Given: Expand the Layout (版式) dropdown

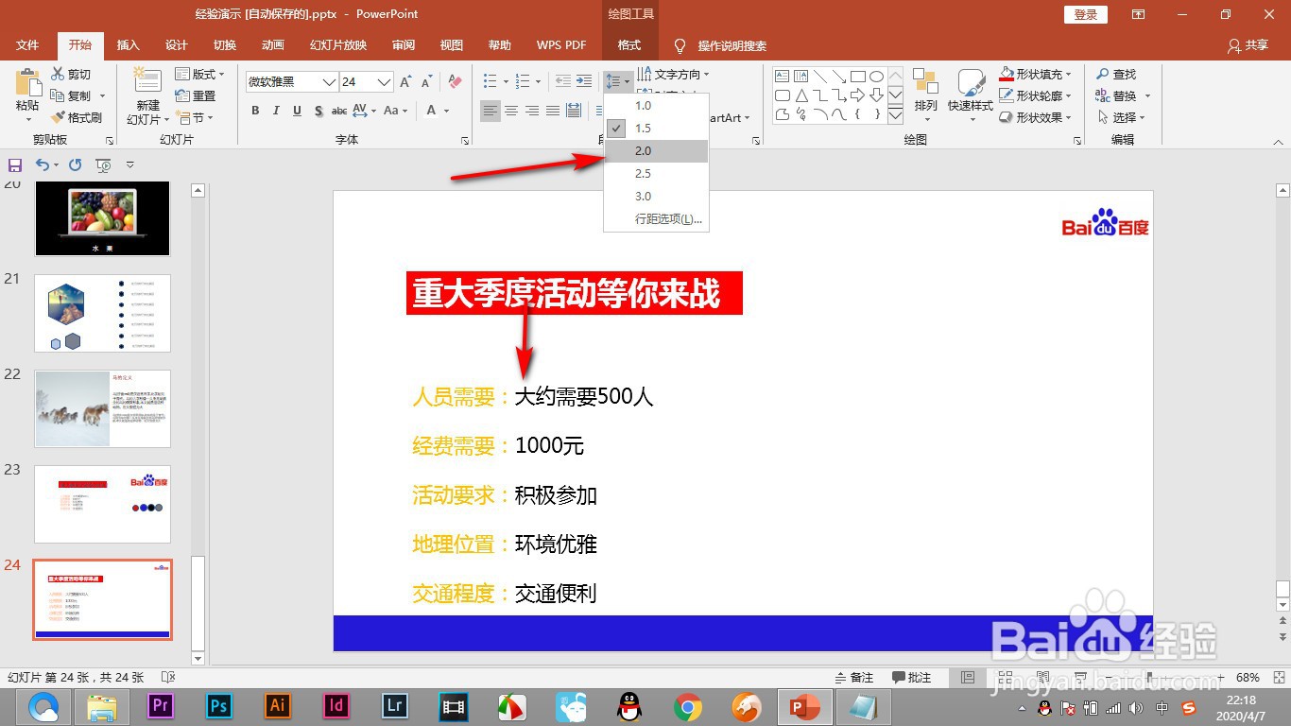Looking at the screenshot, I should point(200,74).
